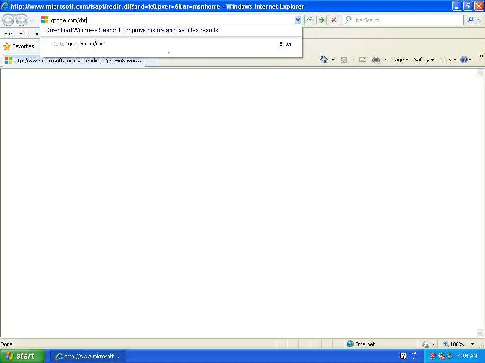Click the Internet Explorer title bar icon
Image resolution: width=485 pixels, height=363 pixels.
5,6
